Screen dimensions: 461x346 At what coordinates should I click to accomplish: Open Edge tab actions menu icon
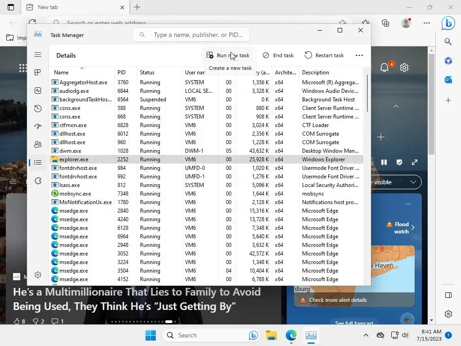(11, 7)
